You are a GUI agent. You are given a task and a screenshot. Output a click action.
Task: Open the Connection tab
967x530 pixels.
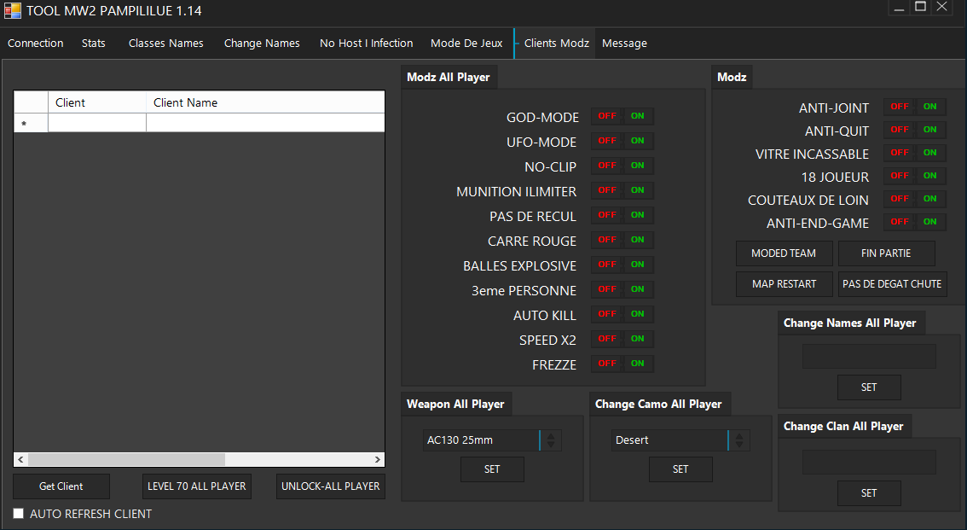[x=35, y=44]
